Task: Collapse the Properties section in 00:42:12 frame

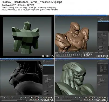Action: [x=100, y=76]
